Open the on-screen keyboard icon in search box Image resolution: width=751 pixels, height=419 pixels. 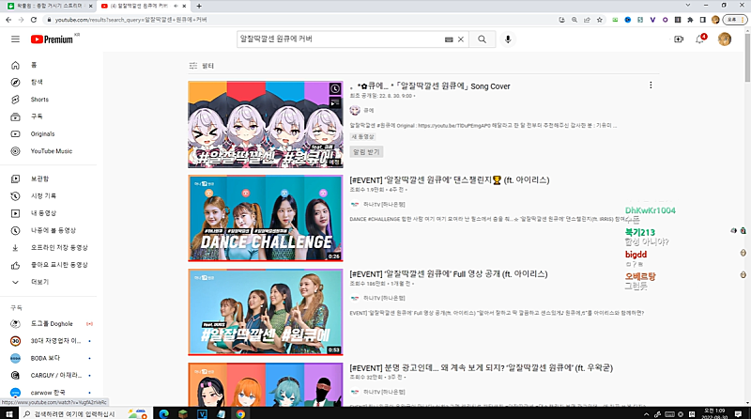click(449, 39)
